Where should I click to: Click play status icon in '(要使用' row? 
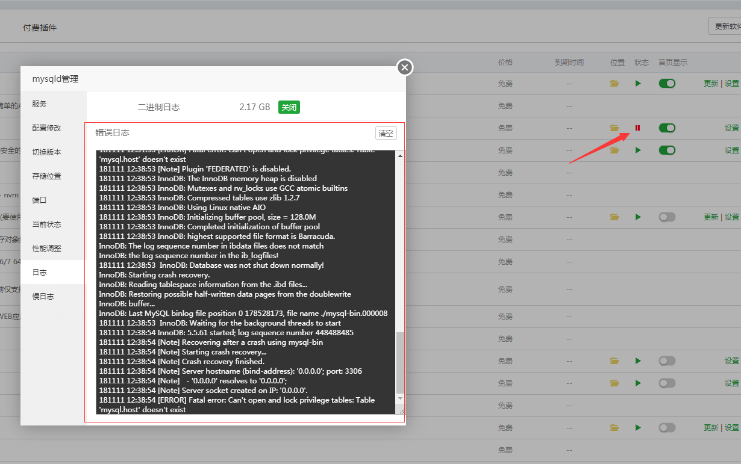(638, 217)
